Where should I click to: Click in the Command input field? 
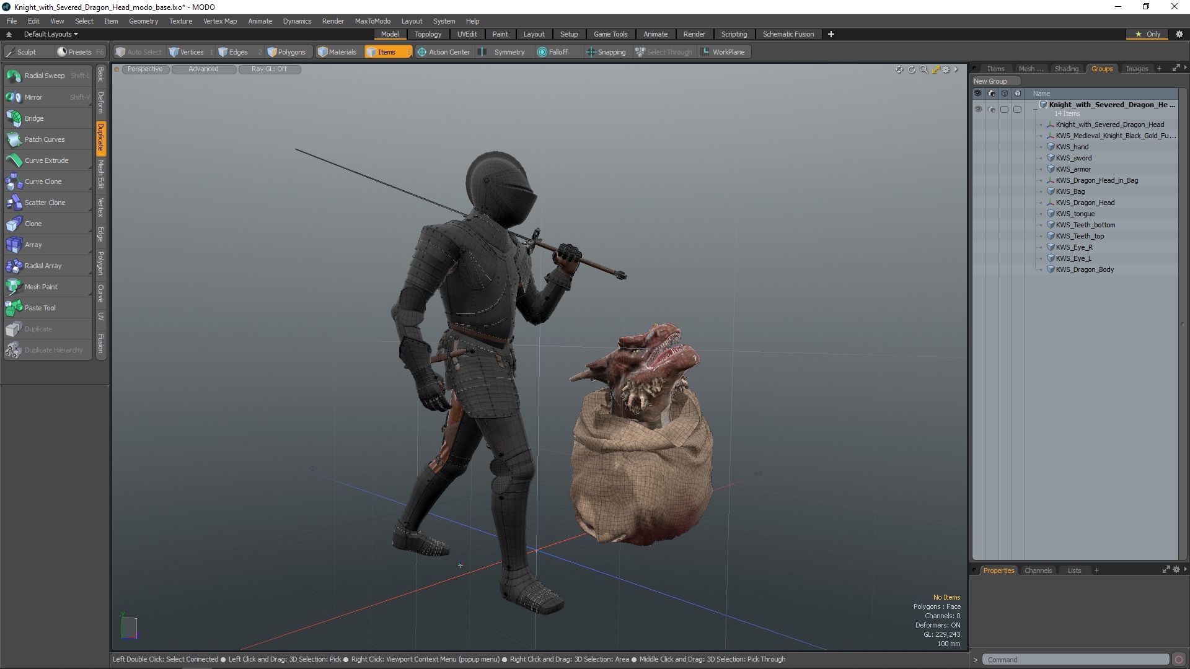tap(1075, 660)
